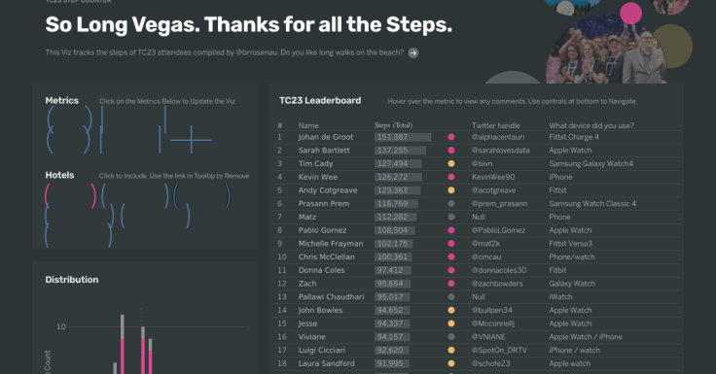Click the pink dot in Pablo Gomez's row
The height and width of the screenshot is (374, 716).
451,230
